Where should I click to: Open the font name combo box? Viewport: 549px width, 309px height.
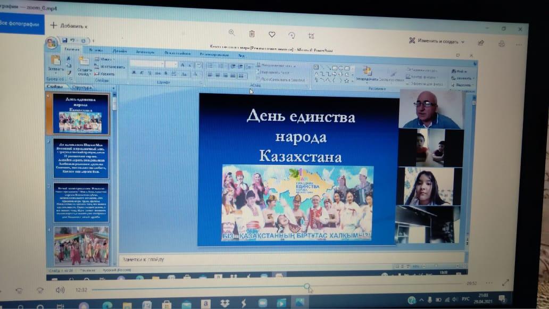point(147,64)
